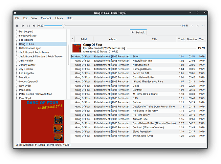221x164 pixels.
Task: Select the track Natural's Not in It
Action: pos(138,61)
